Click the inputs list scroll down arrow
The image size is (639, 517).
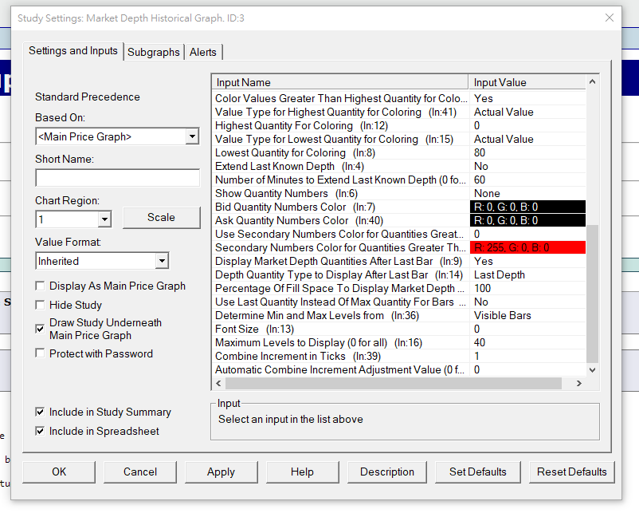click(593, 369)
